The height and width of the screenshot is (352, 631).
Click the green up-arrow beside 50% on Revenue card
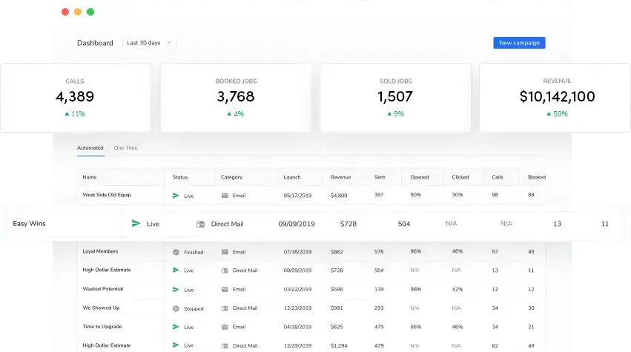coord(549,114)
